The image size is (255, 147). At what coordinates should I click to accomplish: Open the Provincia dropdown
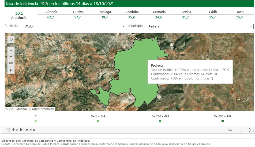pyautogui.click(x=74, y=26)
